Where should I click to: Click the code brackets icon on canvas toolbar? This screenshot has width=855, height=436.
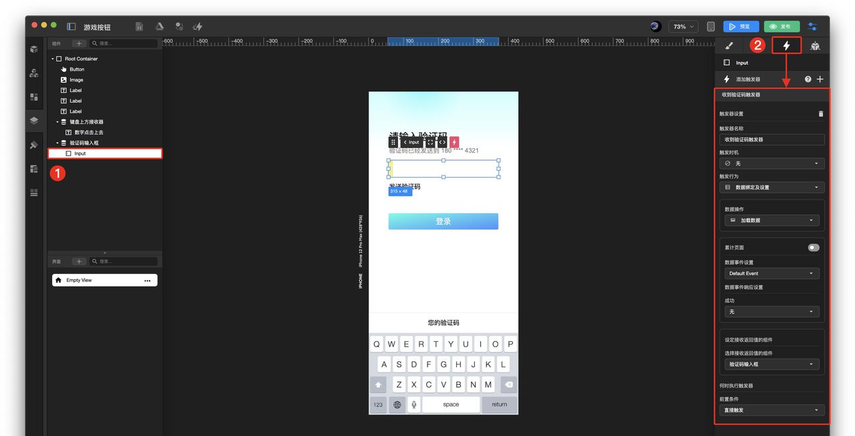coord(442,142)
